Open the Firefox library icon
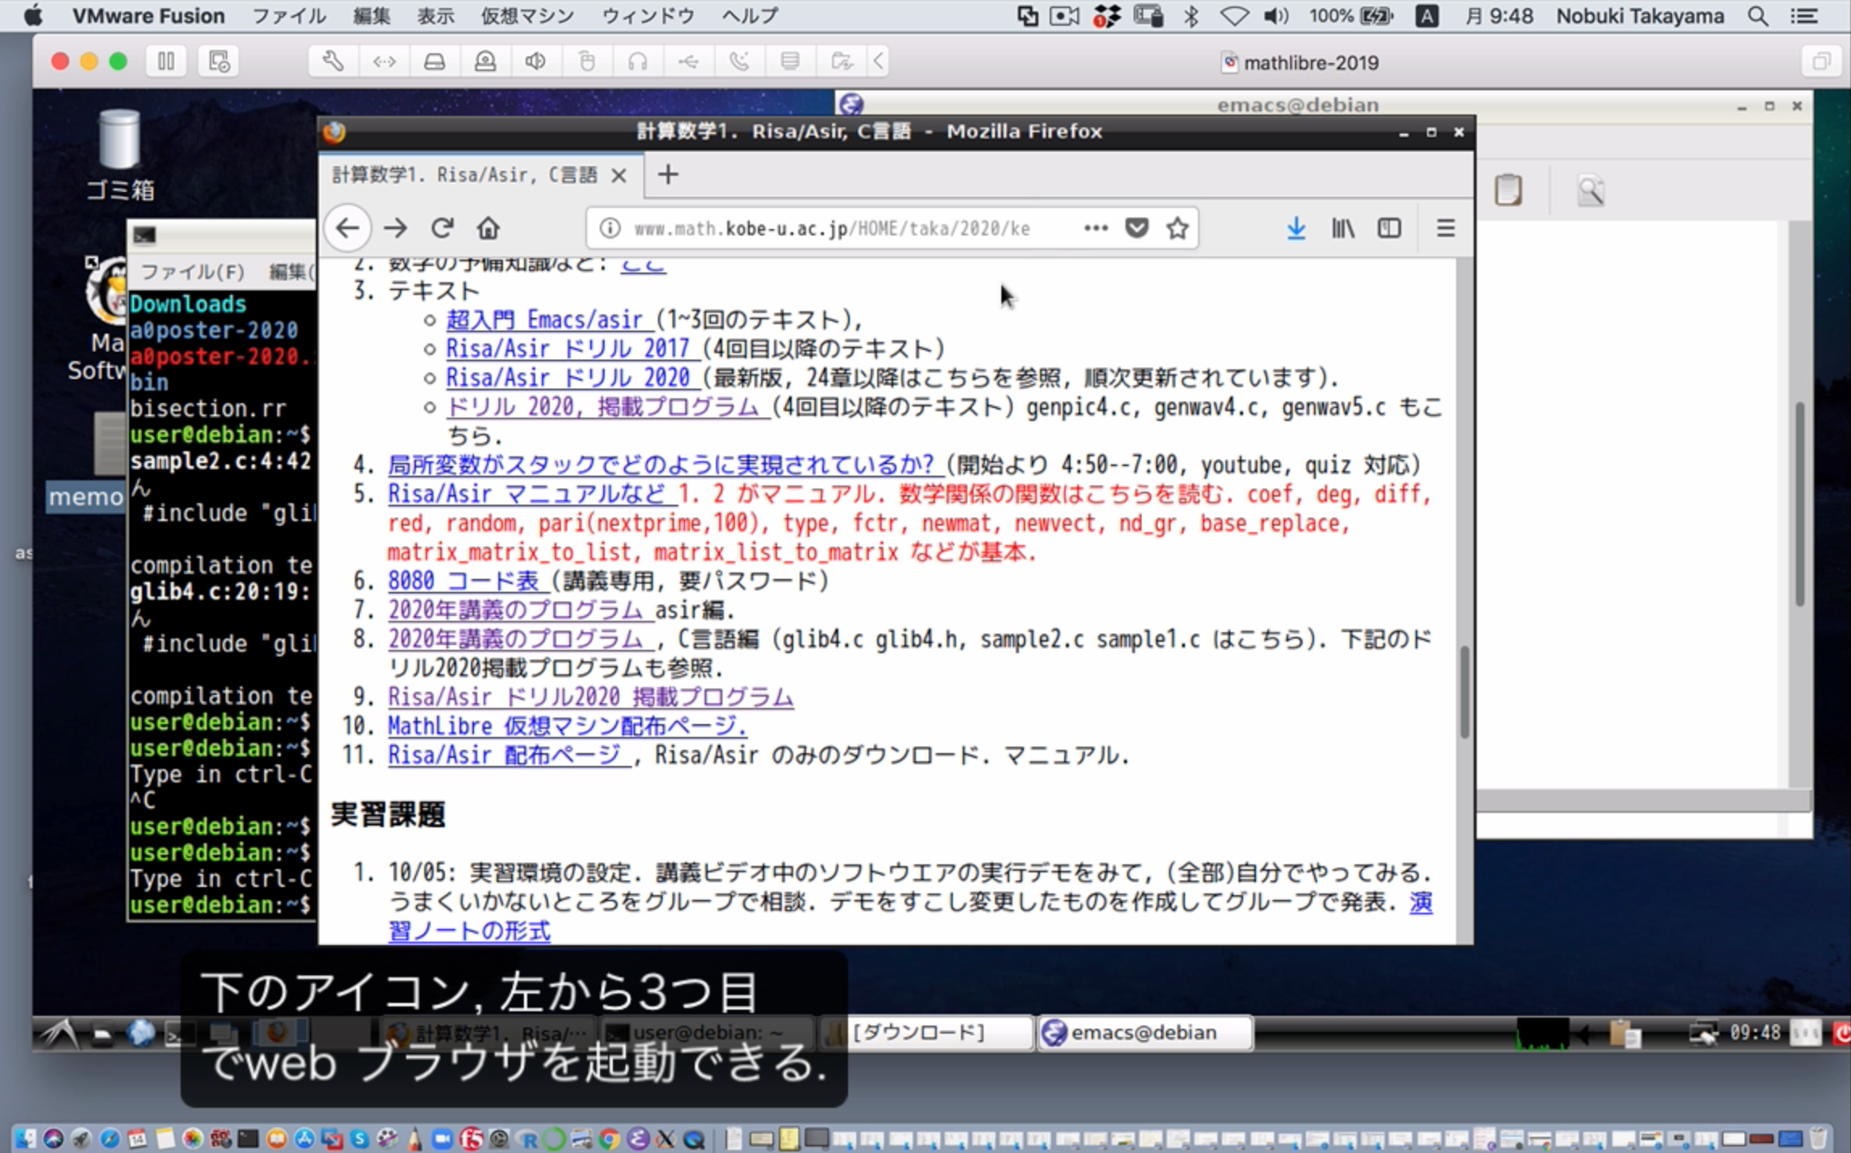 click(x=1342, y=228)
